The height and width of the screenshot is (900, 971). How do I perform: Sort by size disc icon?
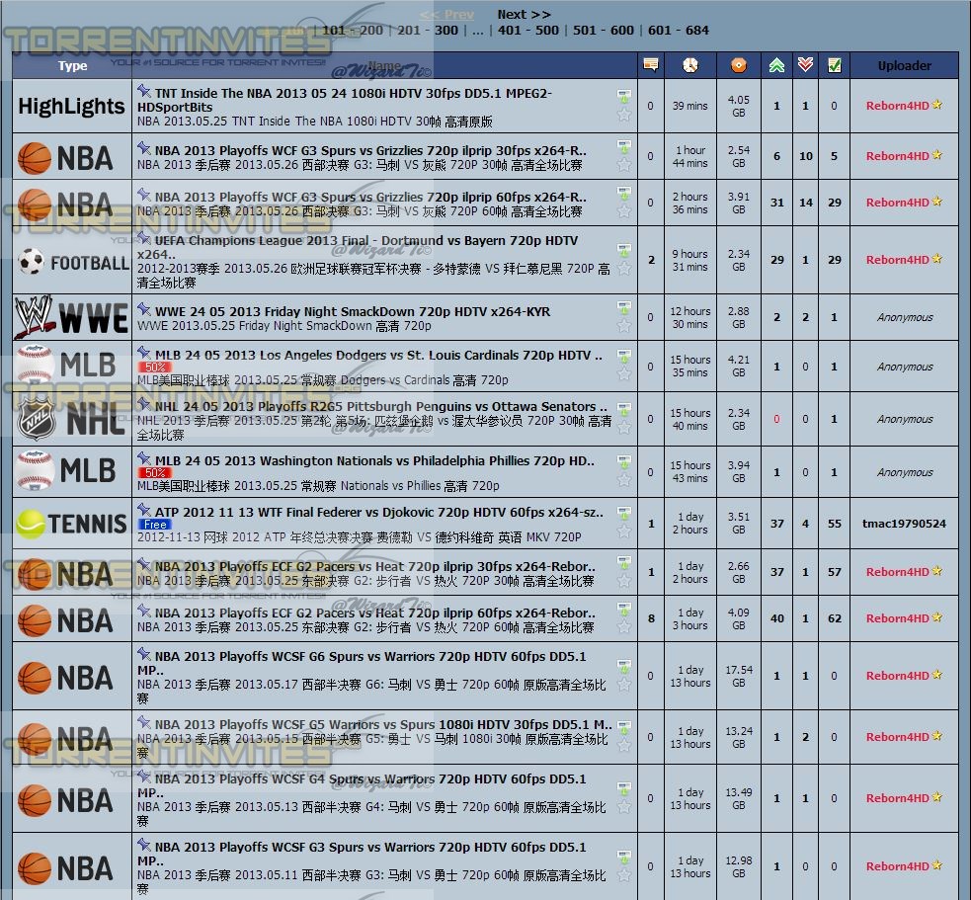point(738,65)
